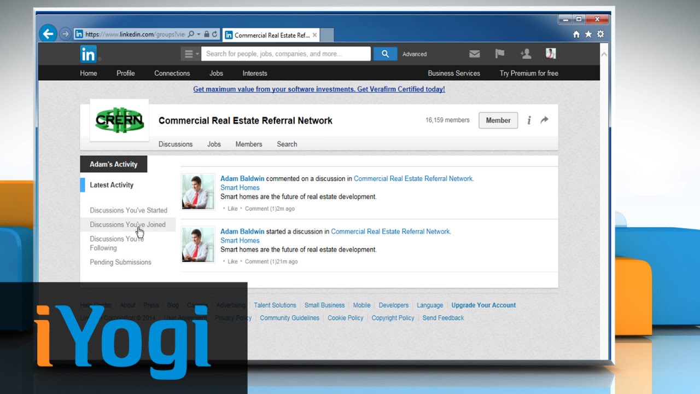
Task: Open the Profile menu item
Action: (125, 73)
